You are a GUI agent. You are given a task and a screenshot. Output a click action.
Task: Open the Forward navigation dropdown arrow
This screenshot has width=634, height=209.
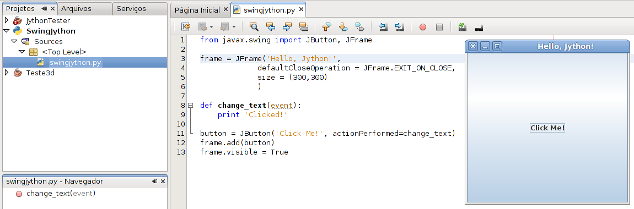tap(234, 27)
